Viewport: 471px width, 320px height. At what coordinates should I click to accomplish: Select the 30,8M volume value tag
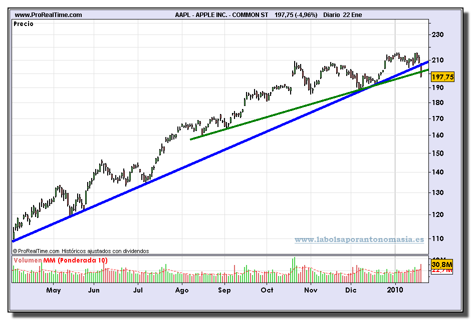coord(442,264)
